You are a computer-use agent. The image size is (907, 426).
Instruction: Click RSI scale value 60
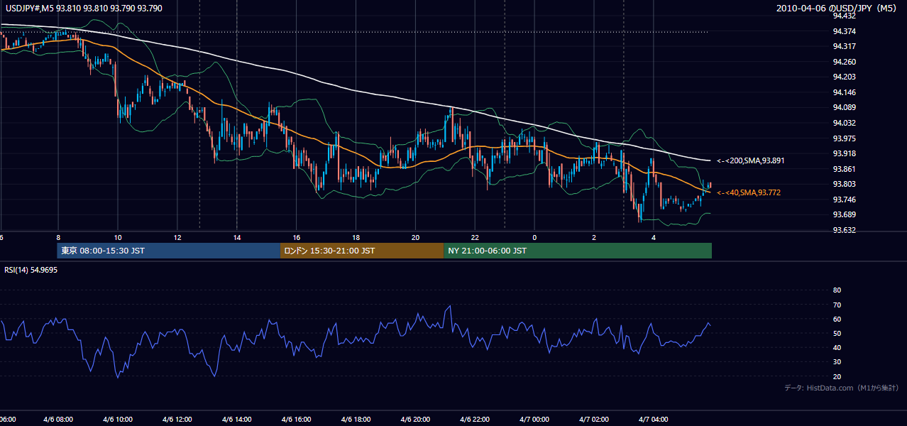pyautogui.click(x=837, y=319)
